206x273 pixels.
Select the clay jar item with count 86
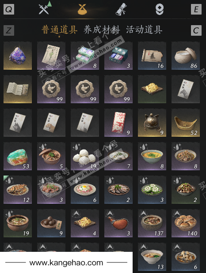[x=186, y=56]
